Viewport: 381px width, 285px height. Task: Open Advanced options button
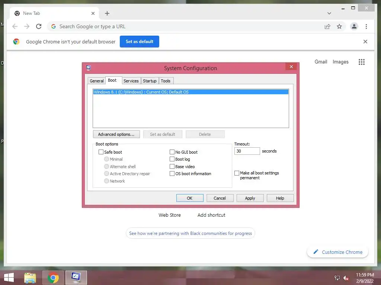pos(116,134)
